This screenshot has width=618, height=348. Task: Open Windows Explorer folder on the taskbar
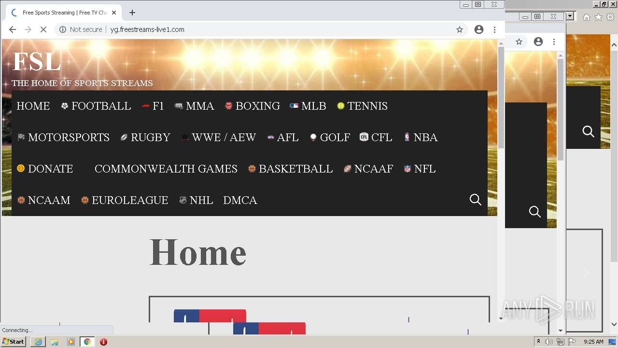coord(55,342)
